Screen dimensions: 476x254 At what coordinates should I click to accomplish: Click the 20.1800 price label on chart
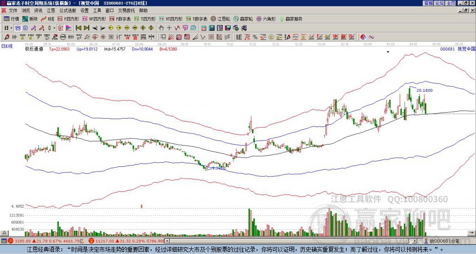click(424, 90)
